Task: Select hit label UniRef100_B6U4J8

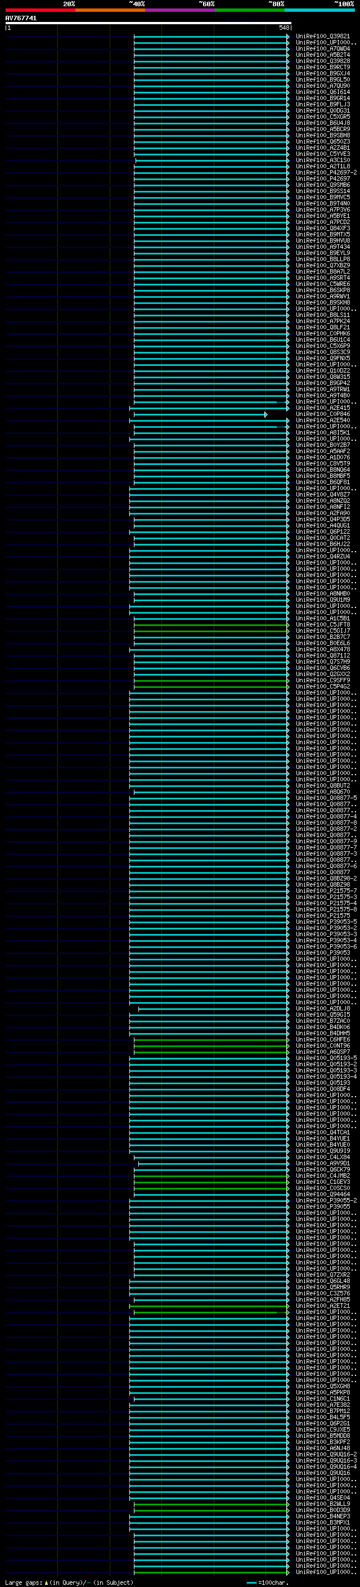Action: point(323,123)
